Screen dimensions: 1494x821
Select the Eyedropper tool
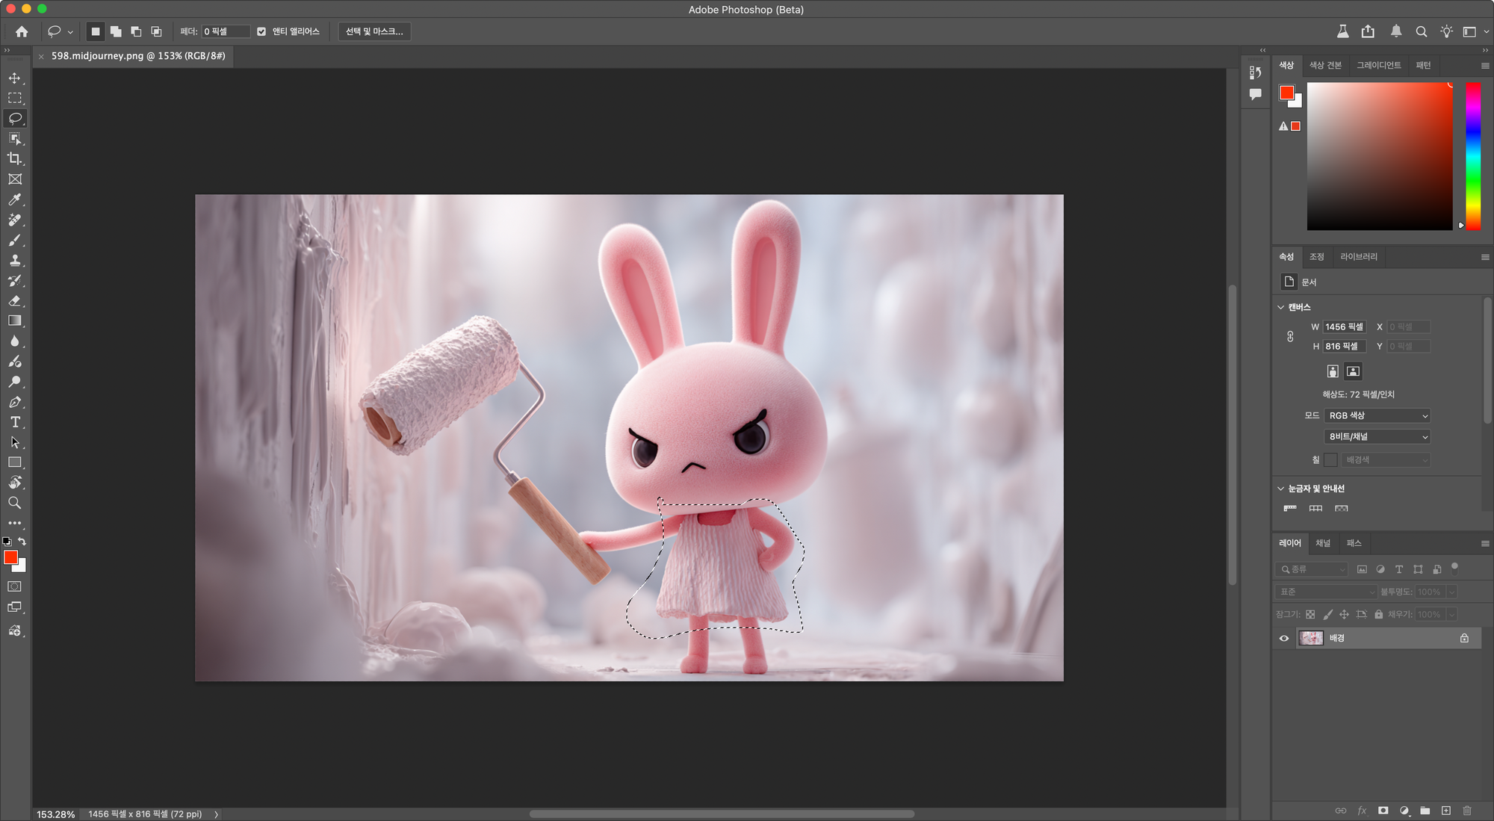click(x=15, y=199)
